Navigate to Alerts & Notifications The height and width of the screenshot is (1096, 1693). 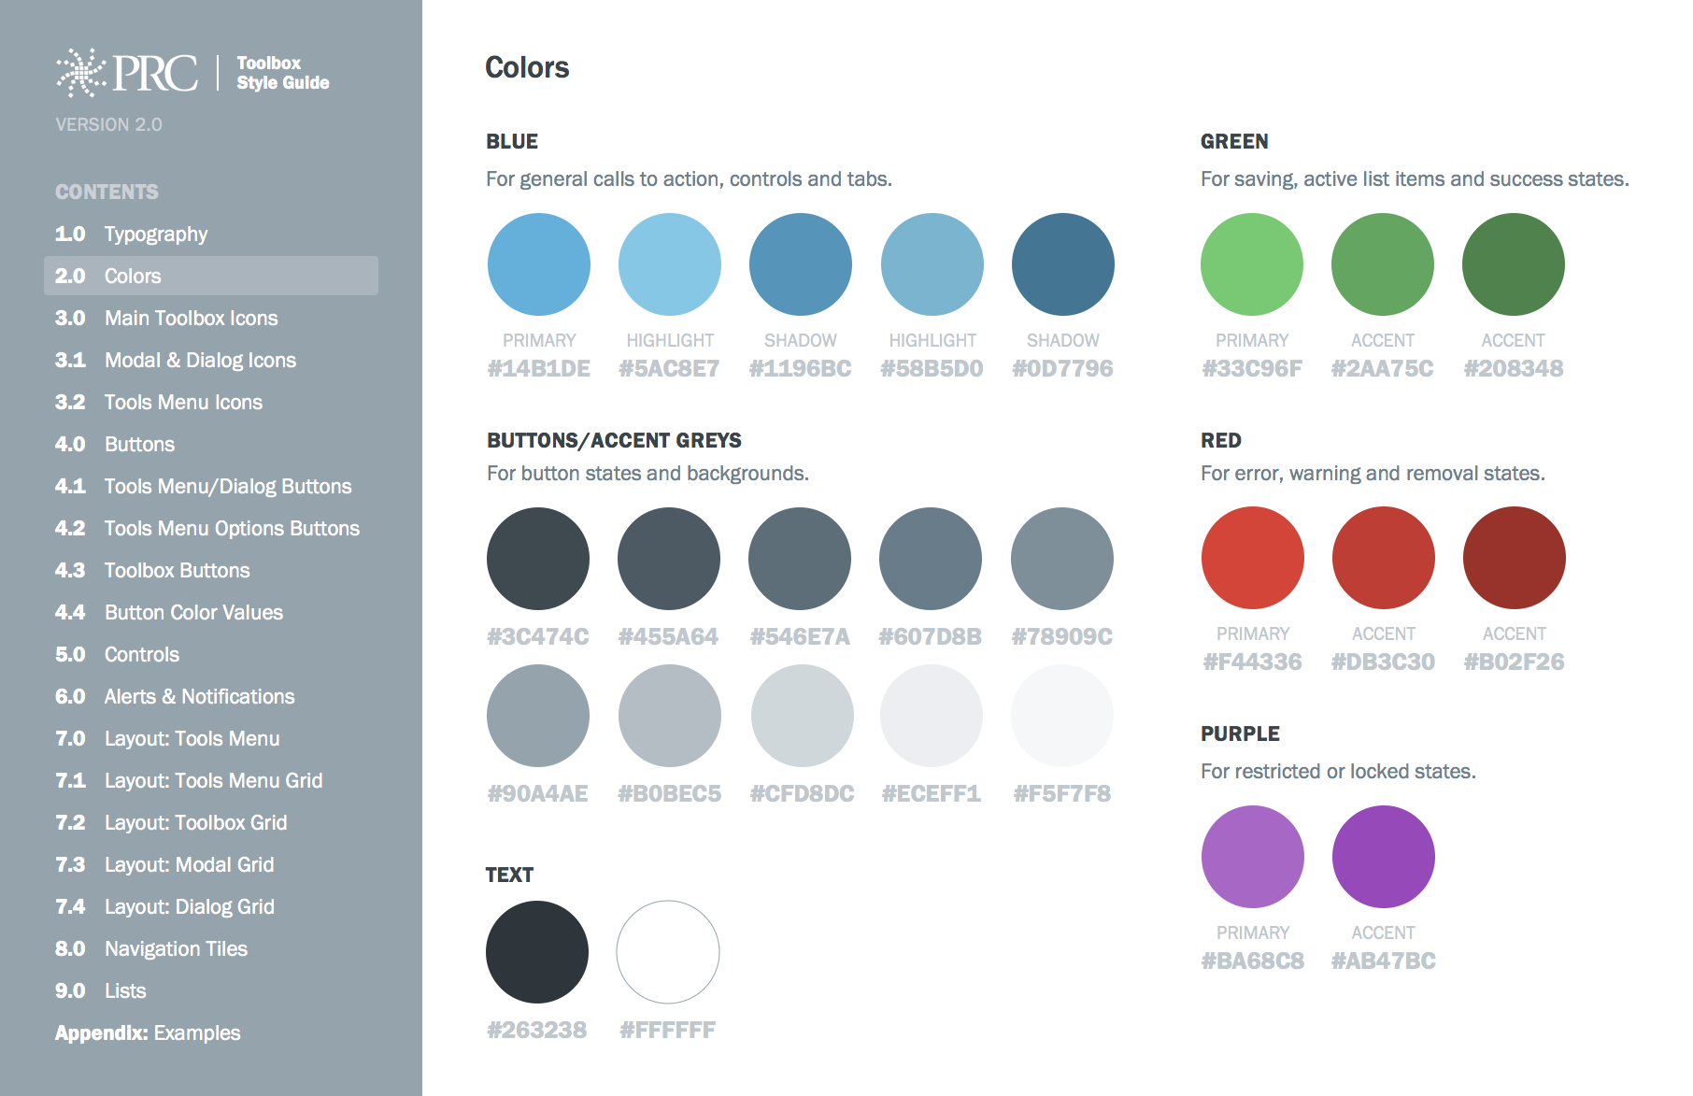(x=199, y=697)
